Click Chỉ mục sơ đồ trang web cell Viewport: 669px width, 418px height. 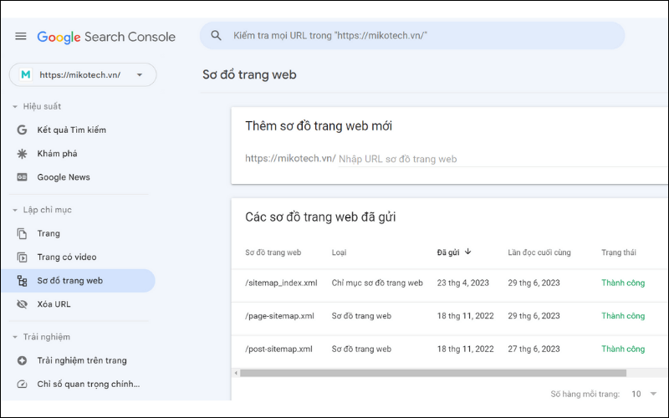click(377, 283)
